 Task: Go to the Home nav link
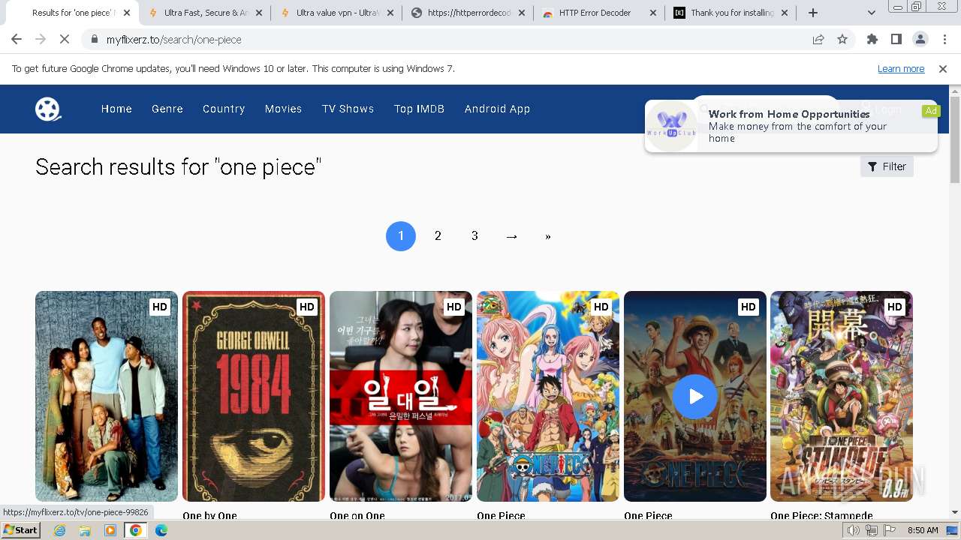116,109
